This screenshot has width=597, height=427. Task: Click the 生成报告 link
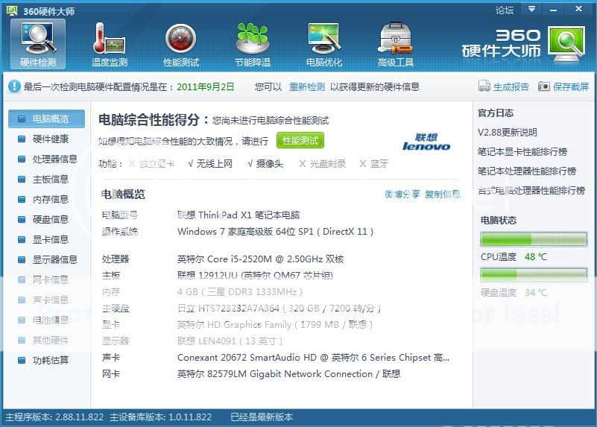tap(511, 86)
